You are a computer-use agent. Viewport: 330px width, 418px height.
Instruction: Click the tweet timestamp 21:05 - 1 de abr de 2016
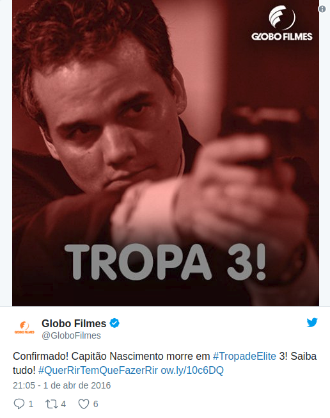point(62,385)
